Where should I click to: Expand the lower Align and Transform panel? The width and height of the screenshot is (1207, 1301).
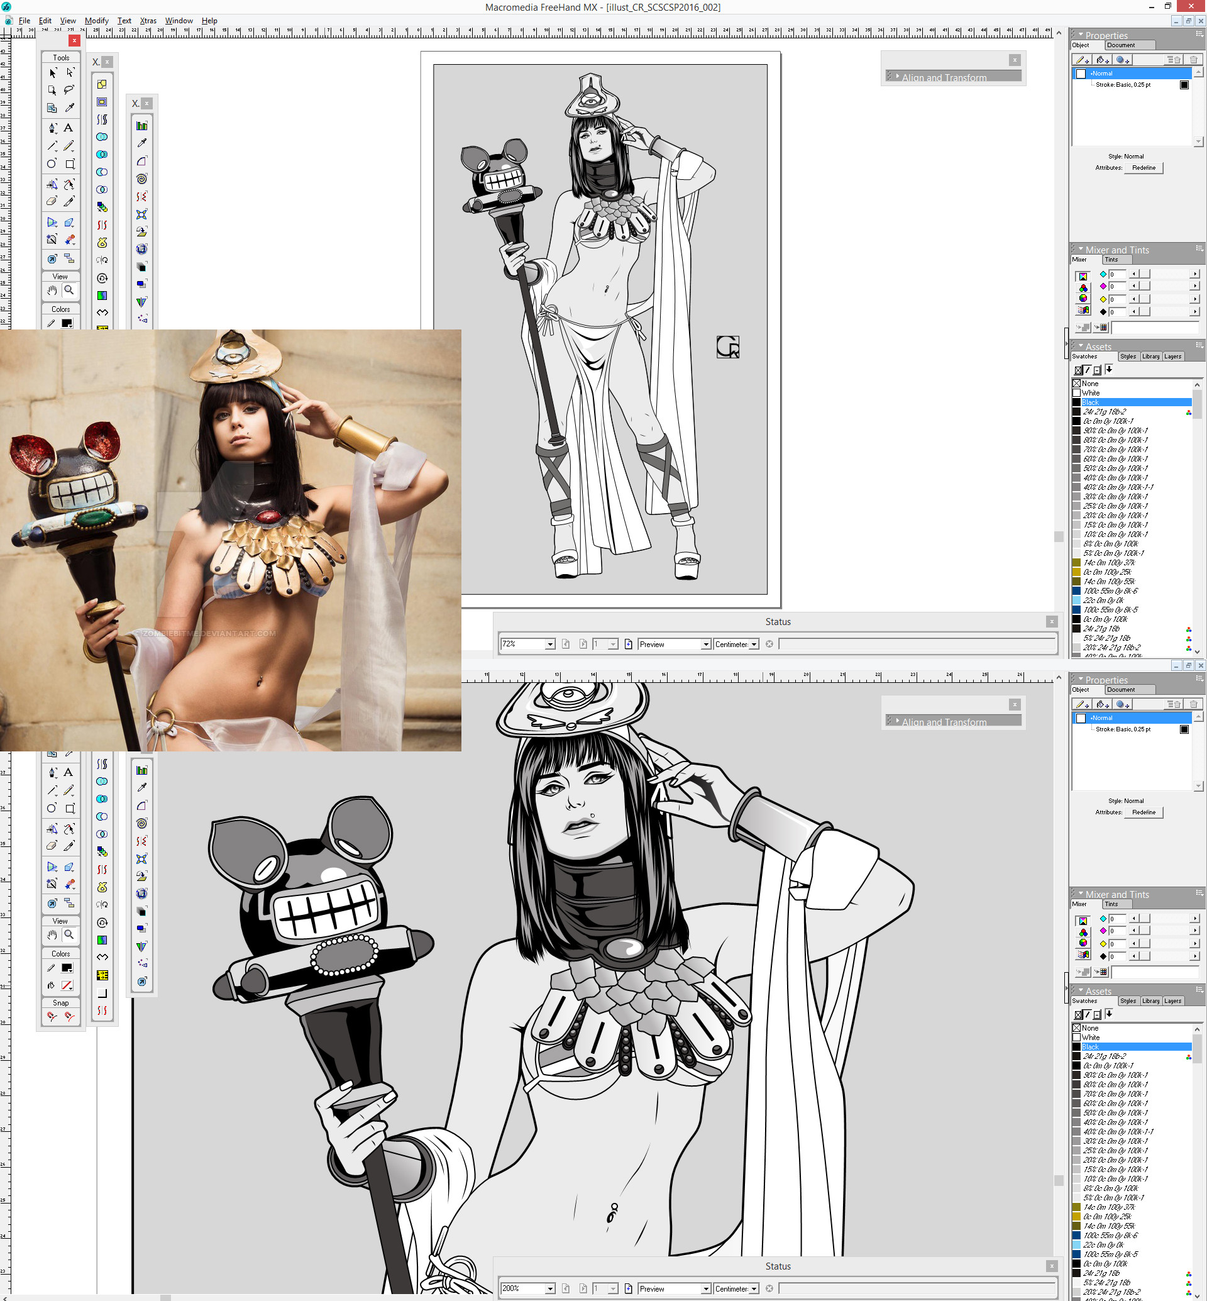[898, 721]
